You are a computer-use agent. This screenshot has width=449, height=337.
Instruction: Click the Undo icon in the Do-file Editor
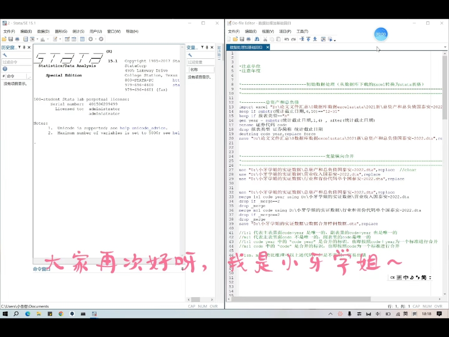pyautogui.click(x=287, y=39)
